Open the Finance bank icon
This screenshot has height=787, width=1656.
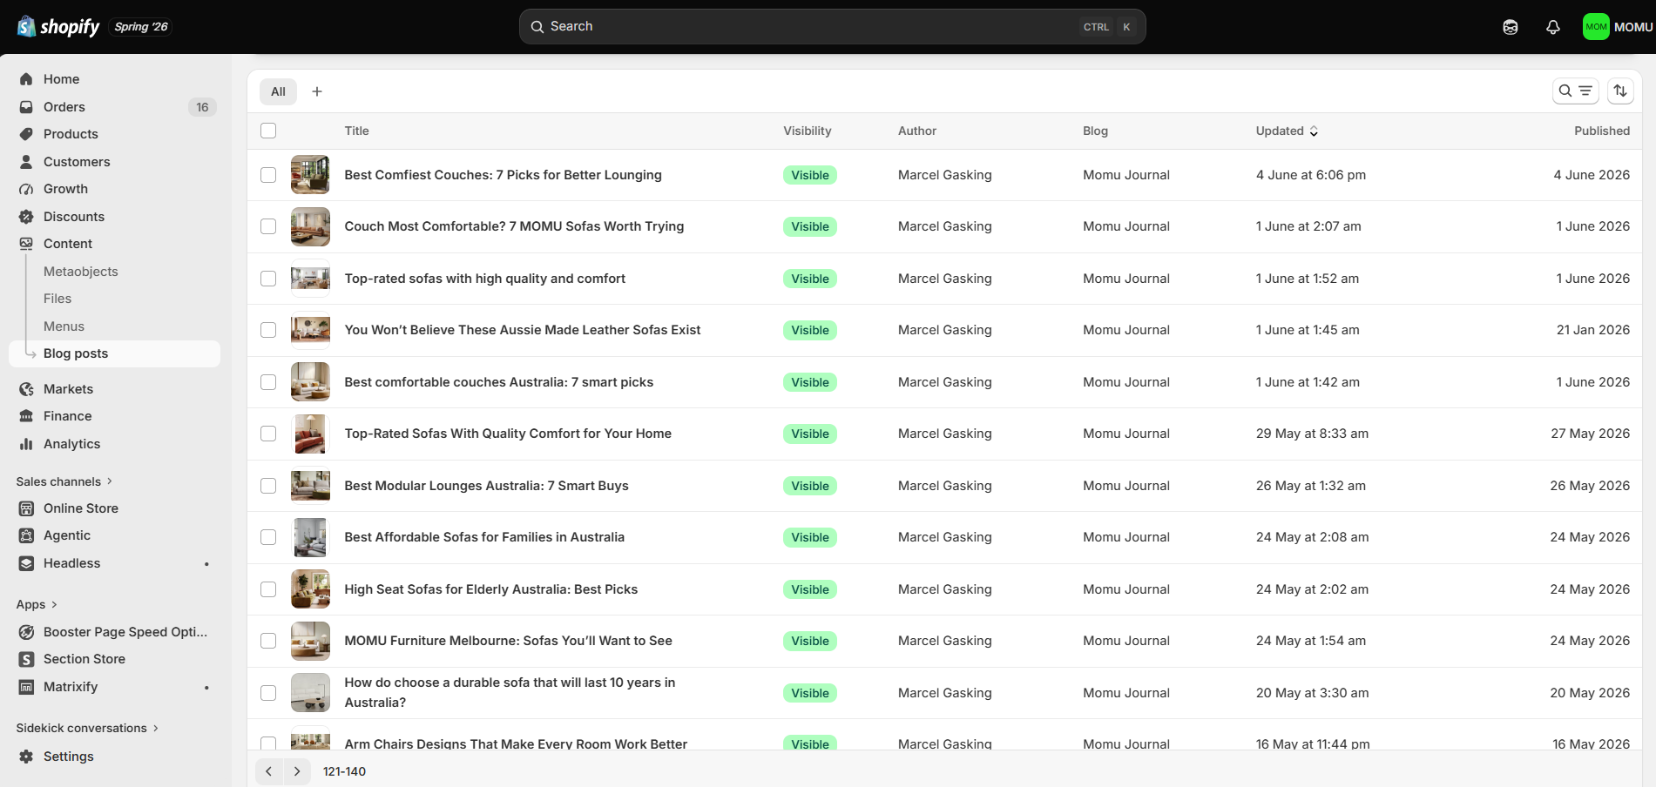tap(26, 416)
